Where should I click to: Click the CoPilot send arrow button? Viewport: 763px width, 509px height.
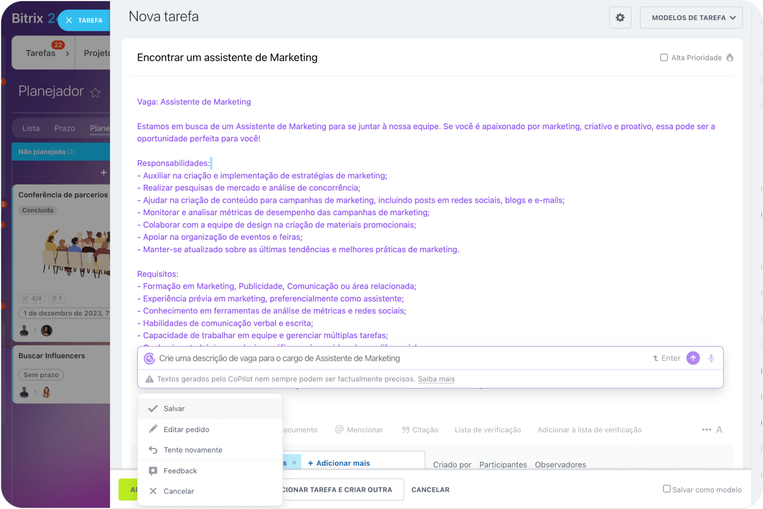[692, 358]
